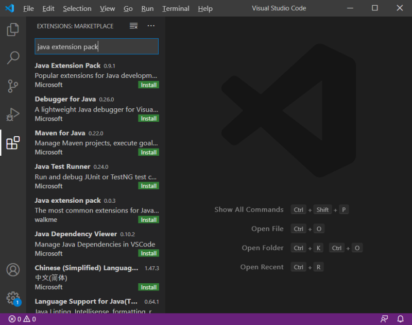Click the errors count in status bar
This screenshot has height=325, width=412.
coord(15,319)
